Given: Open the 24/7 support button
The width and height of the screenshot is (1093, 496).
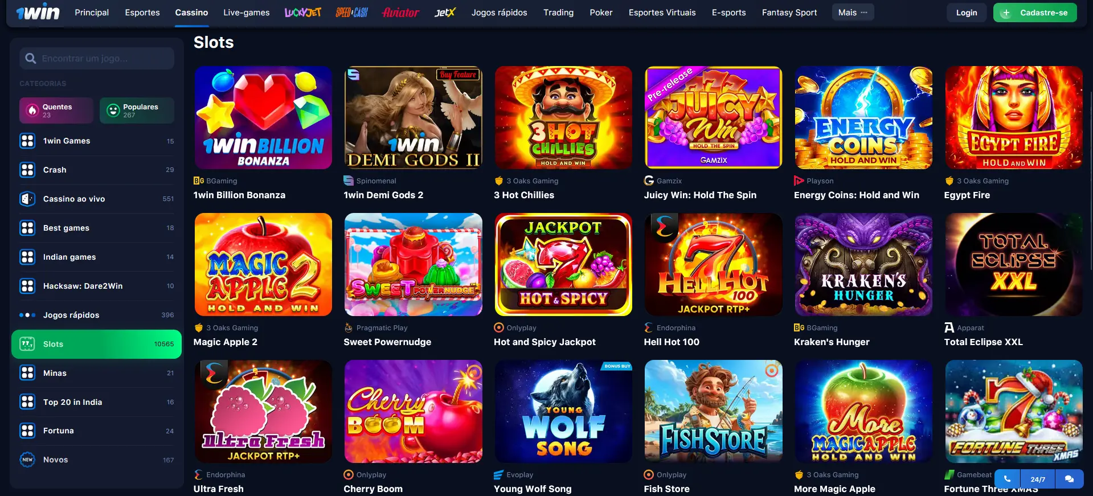Looking at the screenshot, I should [1038, 479].
